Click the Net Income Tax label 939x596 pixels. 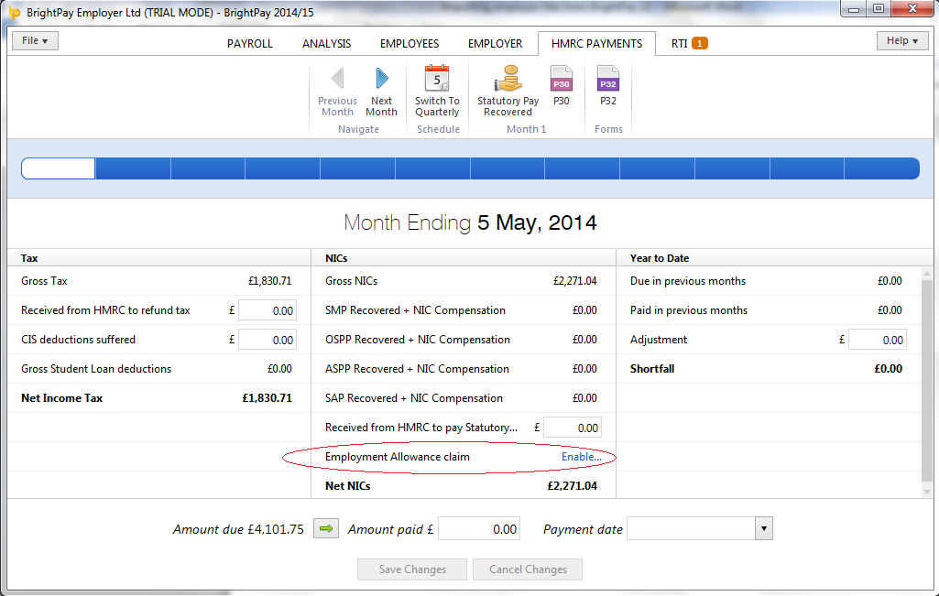(x=61, y=398)
